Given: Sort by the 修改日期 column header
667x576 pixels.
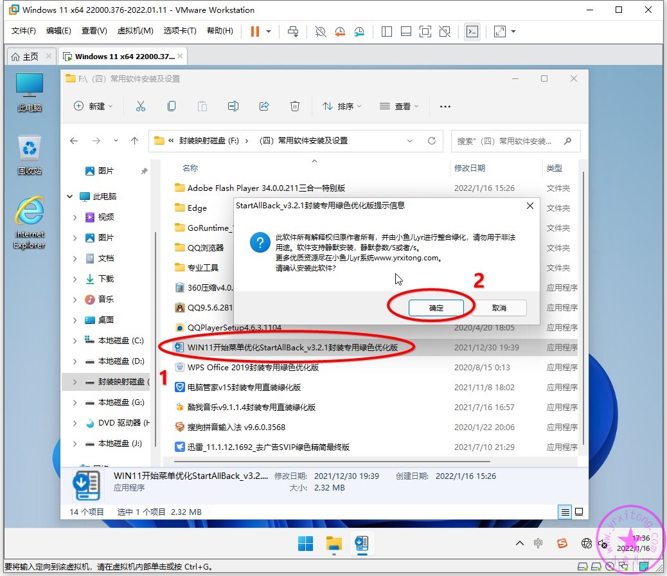Looking at the screenshot, I should [470, 168].
